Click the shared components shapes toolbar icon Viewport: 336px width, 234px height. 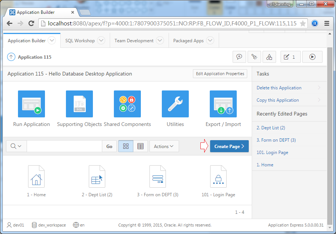269,57
